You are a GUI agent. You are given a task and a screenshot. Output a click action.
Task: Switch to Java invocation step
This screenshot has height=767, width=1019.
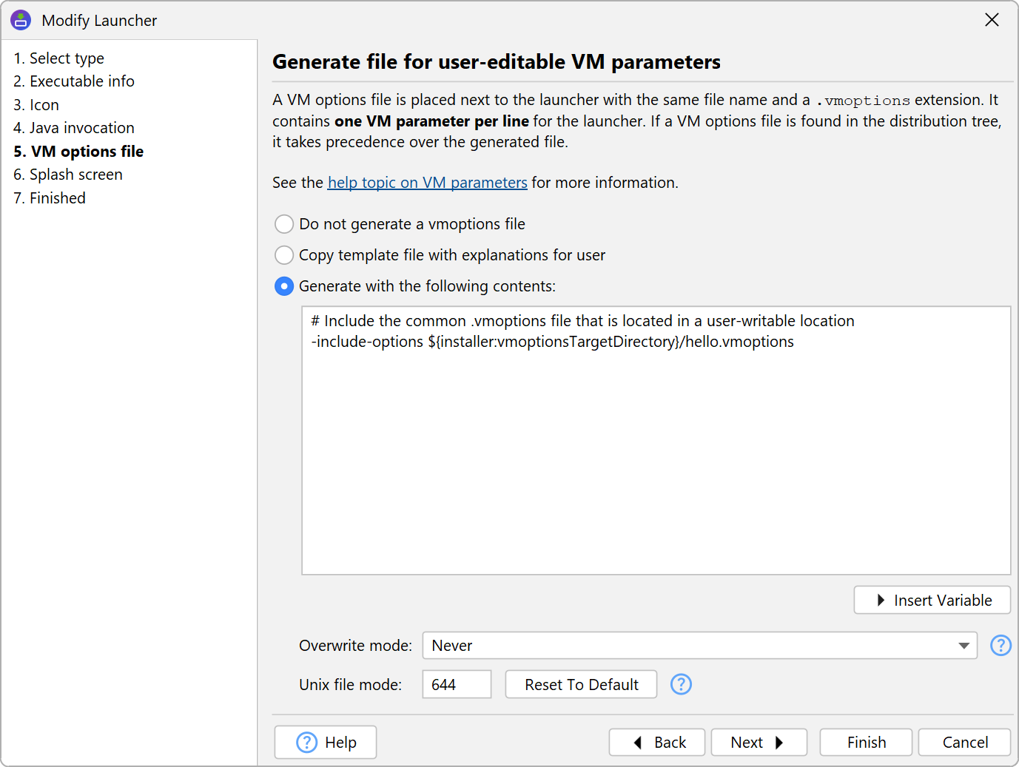click(74, 128)
